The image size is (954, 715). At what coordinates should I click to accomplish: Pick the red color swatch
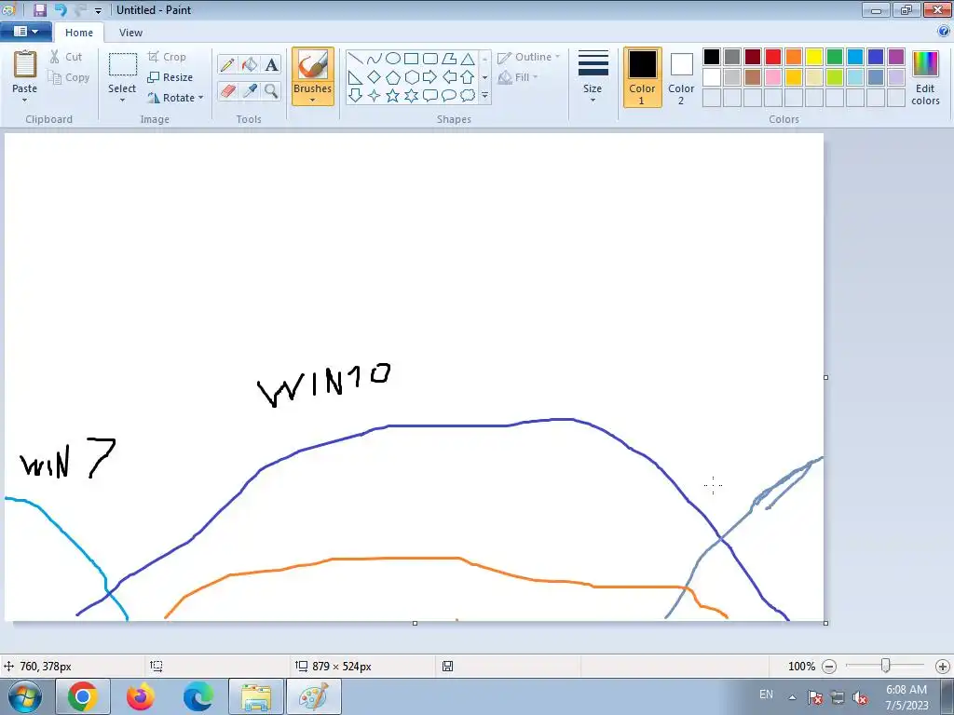click(773, 57)
